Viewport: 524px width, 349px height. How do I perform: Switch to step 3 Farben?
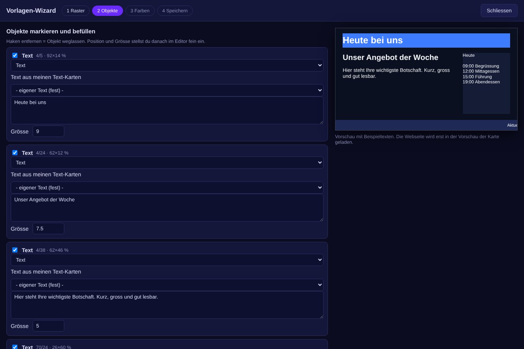tap(140, 11)
